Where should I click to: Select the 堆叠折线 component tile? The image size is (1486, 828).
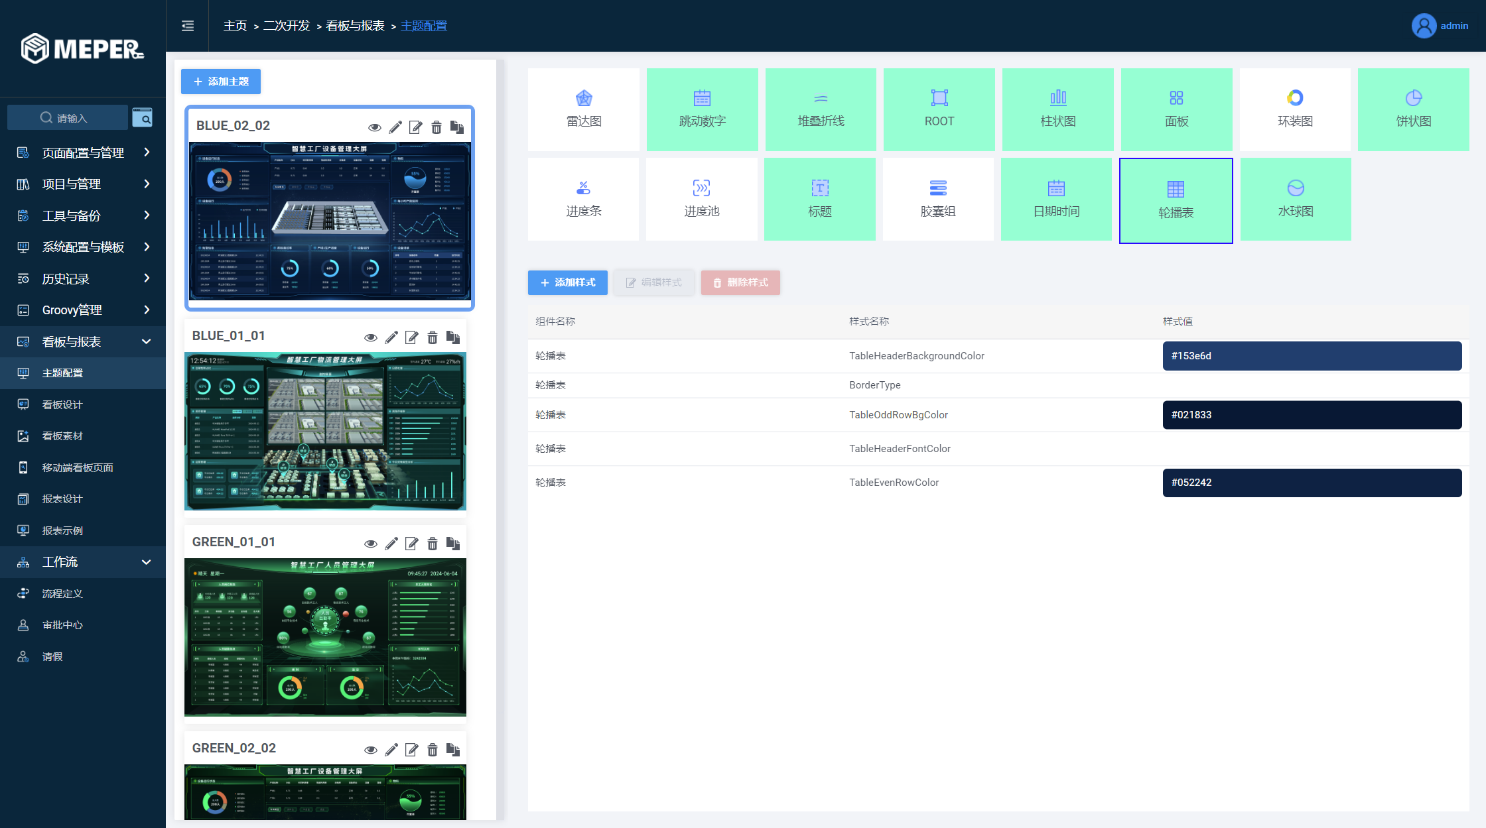click(x=821, y=109)
